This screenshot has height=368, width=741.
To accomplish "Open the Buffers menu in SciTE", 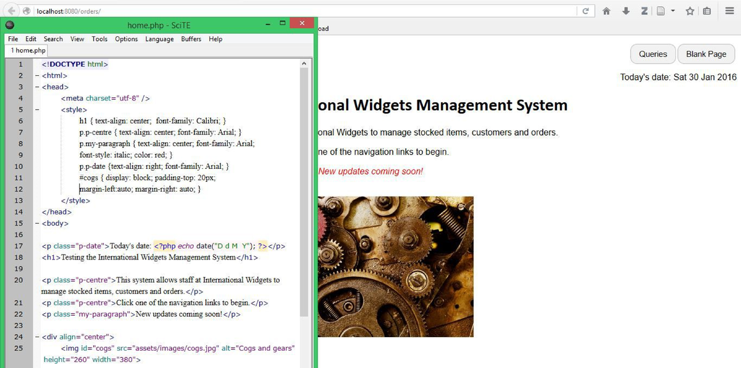I will coord(191,39).
